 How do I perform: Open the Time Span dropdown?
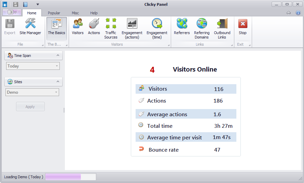coord(33,66)
